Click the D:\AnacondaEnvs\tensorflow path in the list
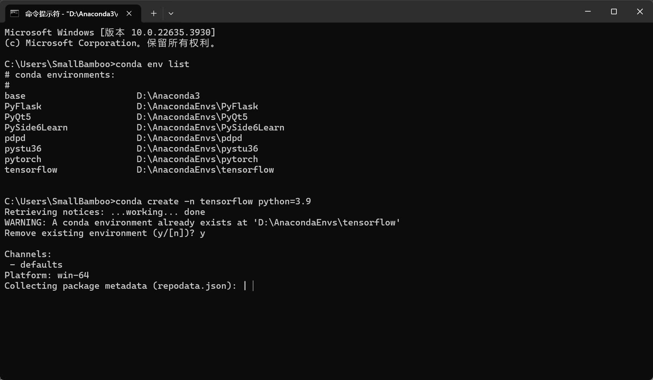The image size is (653, 380). [205, 170]
